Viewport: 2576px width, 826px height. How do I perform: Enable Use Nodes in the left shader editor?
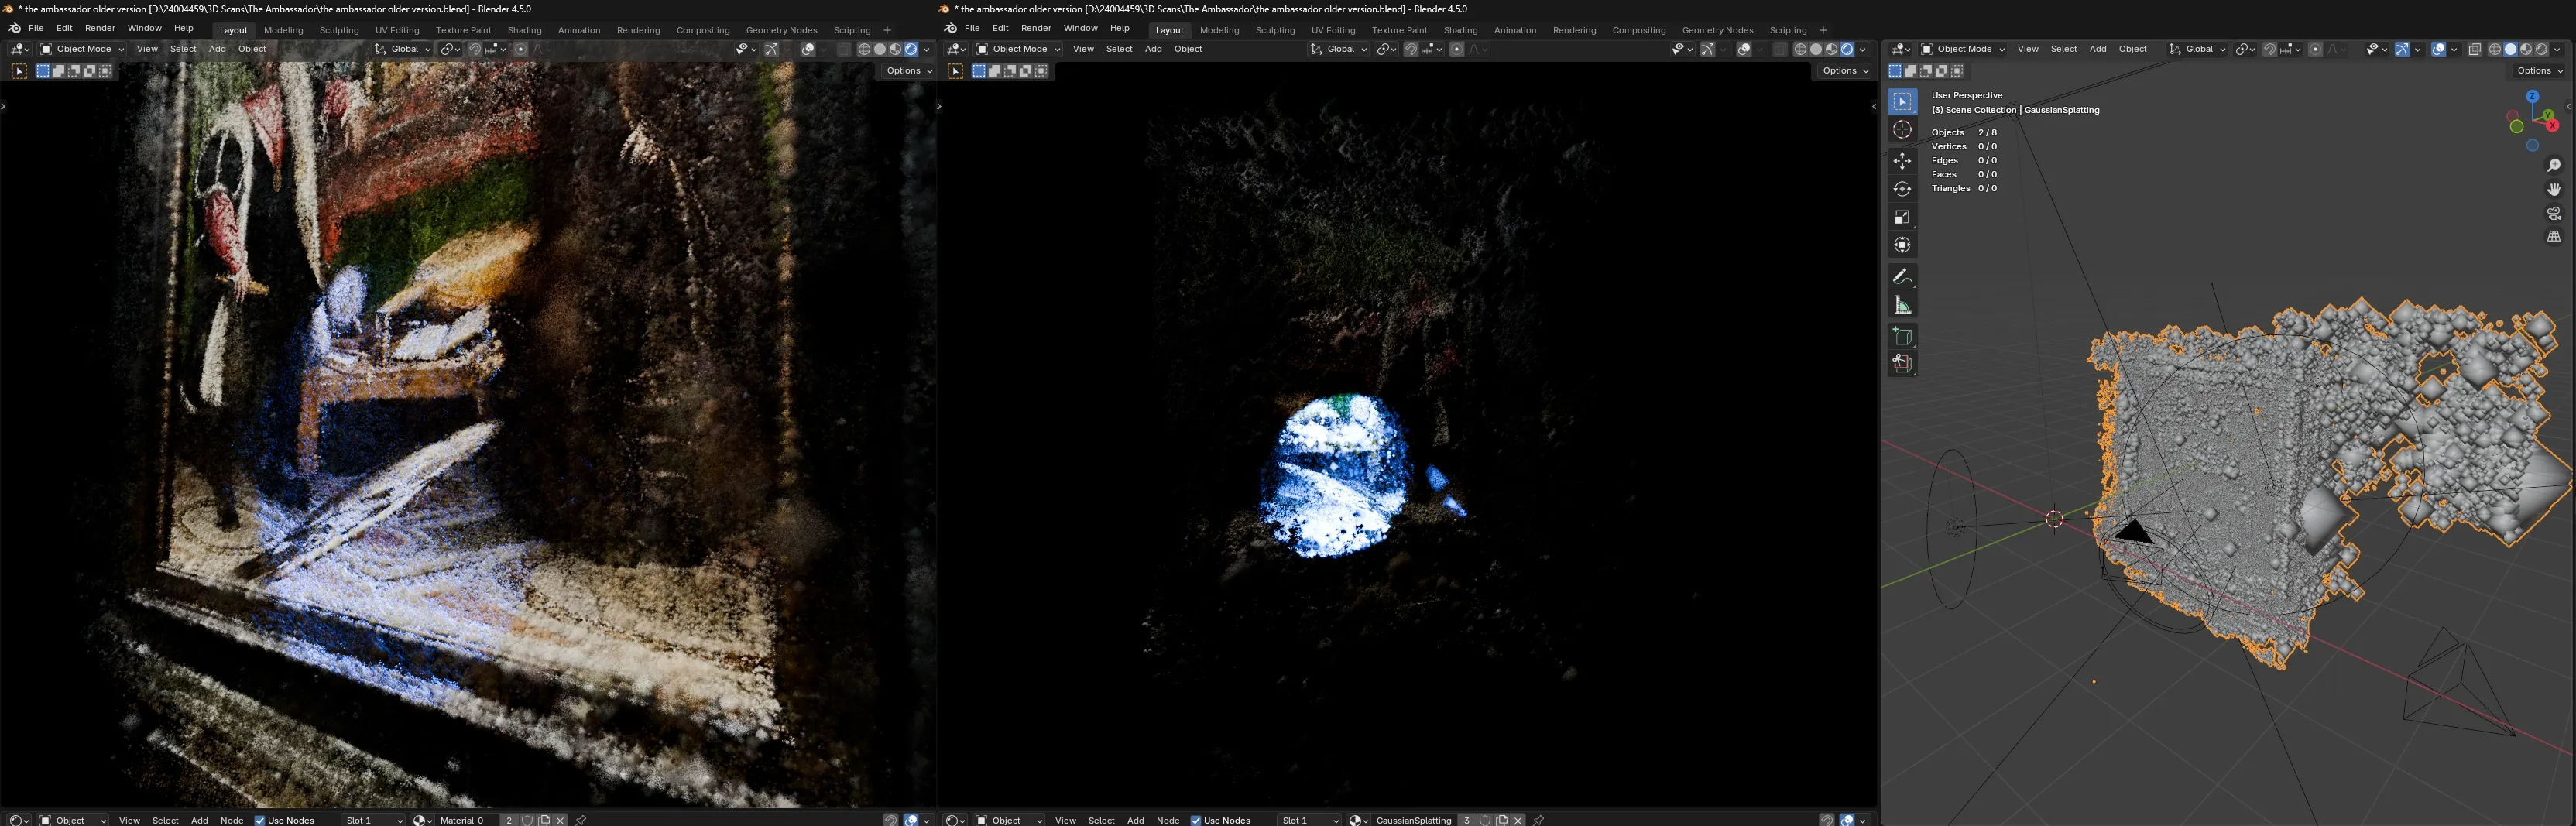click(x=260, y=820)
